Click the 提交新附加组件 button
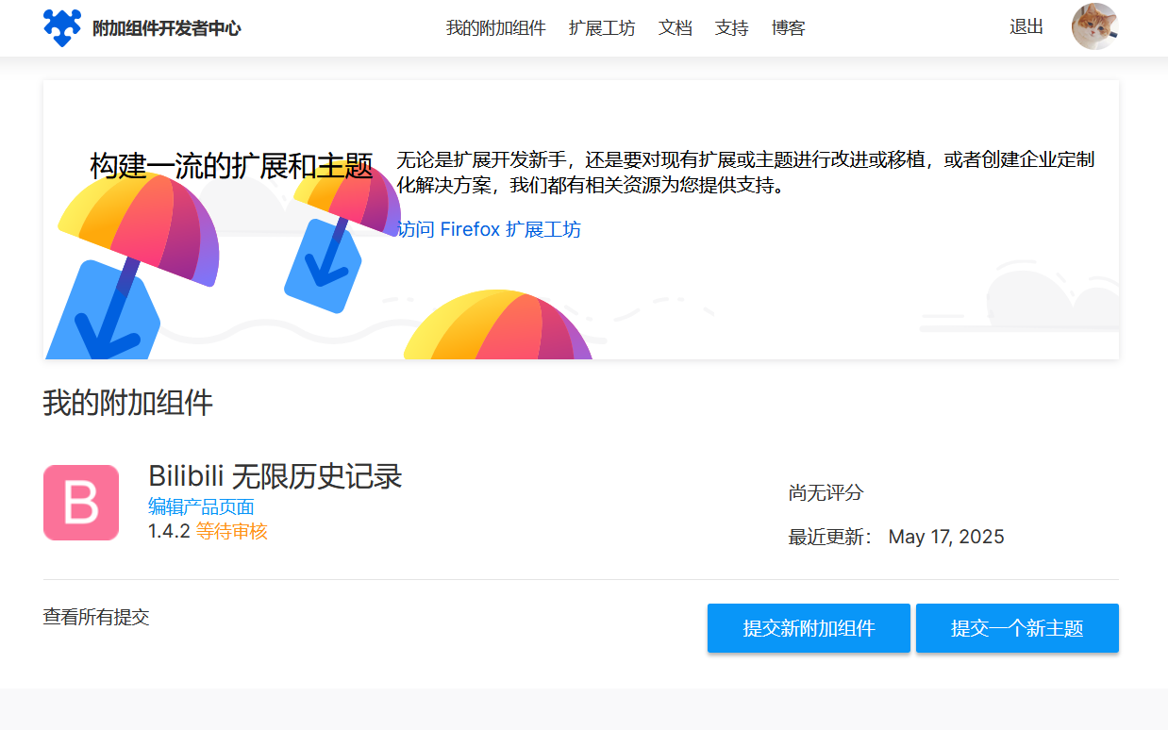 [x=809, y=628]
